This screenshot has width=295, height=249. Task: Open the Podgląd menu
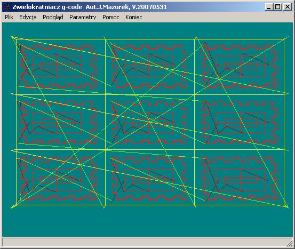click(53, 17)
